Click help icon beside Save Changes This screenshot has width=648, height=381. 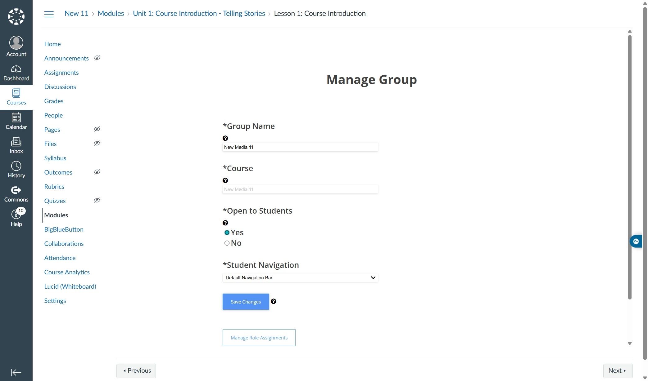pyautogui.click(x=273, y=301)
